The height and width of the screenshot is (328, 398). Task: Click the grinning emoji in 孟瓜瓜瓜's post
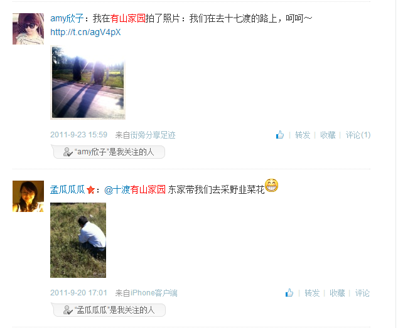pyautogui.click(x=271, y=186)
